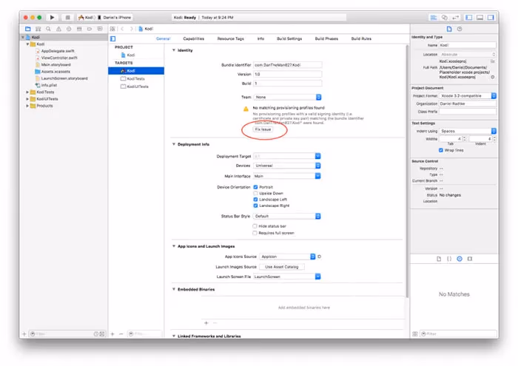This screenshot has height=366, width=518.
Task: Uncheck the Portrait orientation checkbox
Action: click(255, 187)
